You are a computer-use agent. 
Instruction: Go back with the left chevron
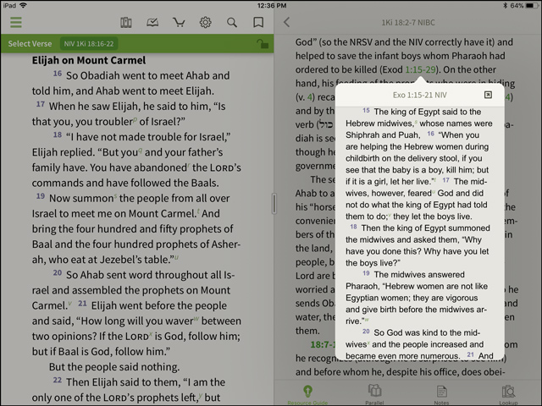(286, 23)
